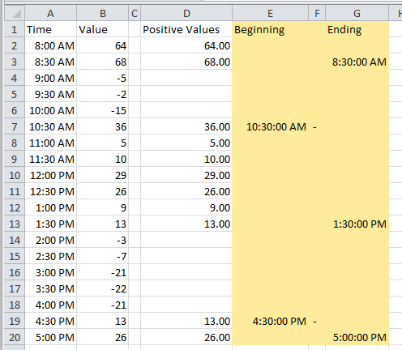This screenshot has height=350, width=402.
Task: Select the '9:00 AM' time cell
Action: (50, 78)
